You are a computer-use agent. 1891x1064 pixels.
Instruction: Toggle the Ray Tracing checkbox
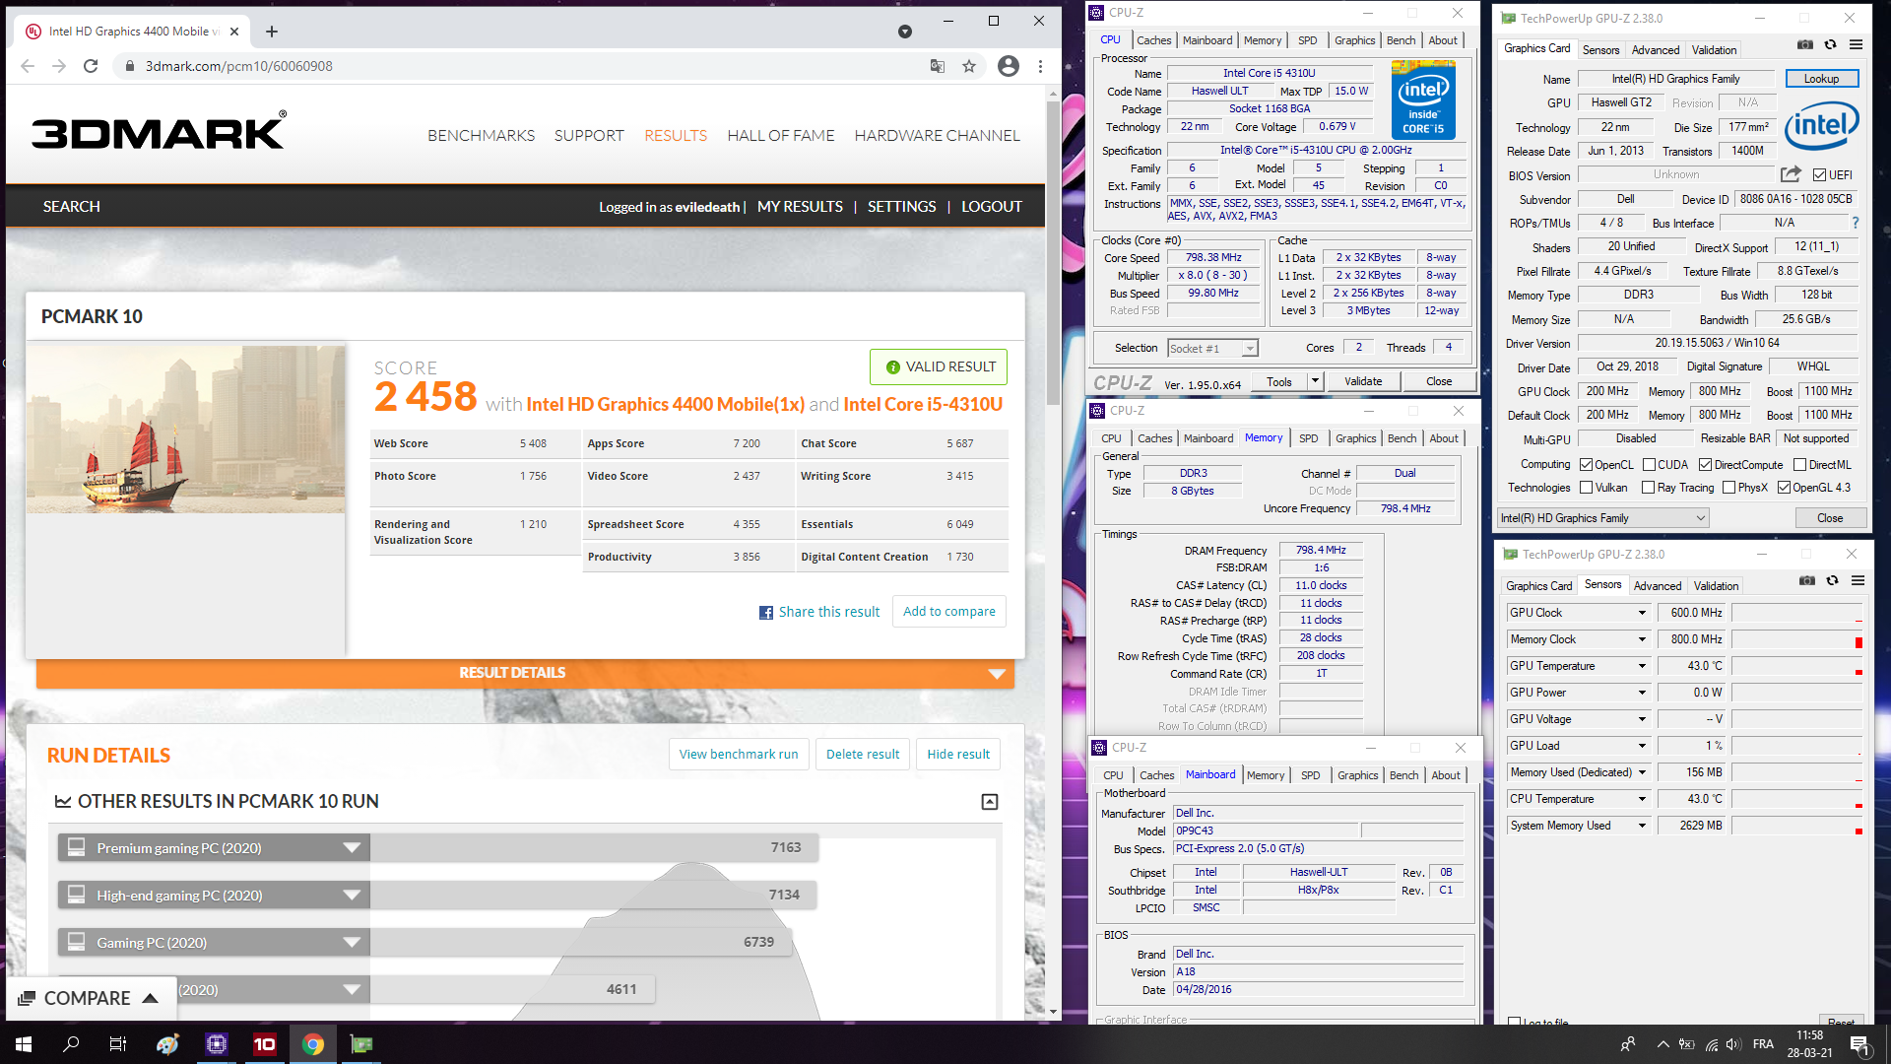(1648, 488)
